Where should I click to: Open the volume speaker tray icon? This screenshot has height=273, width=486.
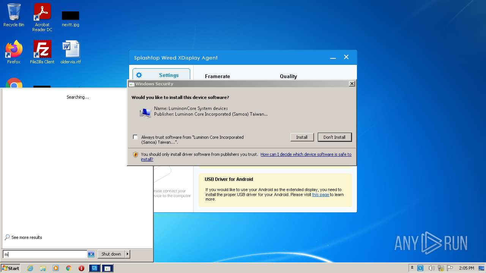click(x=431, y=268)
